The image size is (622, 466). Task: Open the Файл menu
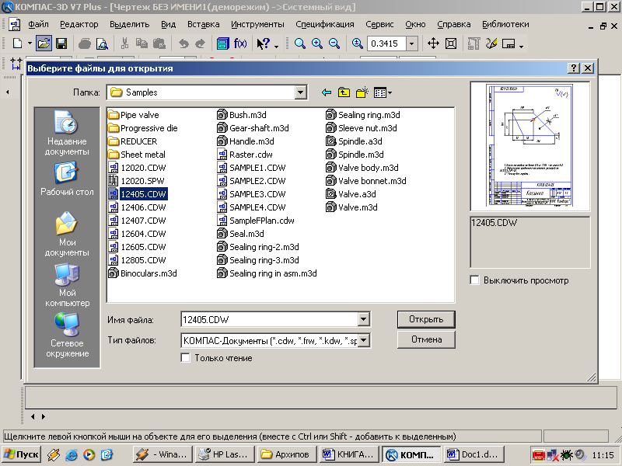[38, 24]
